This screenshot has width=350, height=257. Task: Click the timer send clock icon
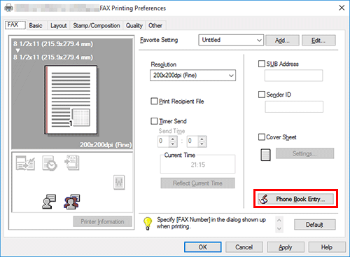pyautogui.click(x=50, y=163)
